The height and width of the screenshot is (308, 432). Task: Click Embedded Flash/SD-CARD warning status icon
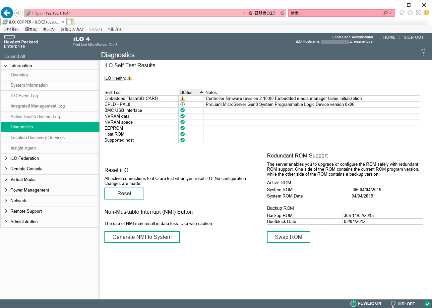click(182, 99)
